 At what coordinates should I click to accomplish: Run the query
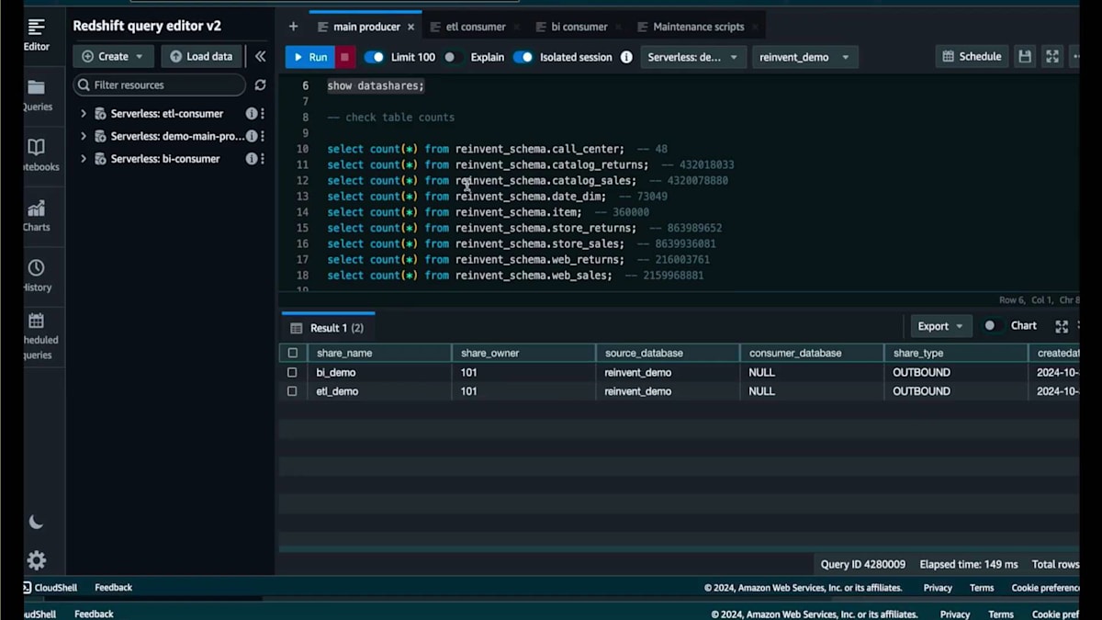309,57
